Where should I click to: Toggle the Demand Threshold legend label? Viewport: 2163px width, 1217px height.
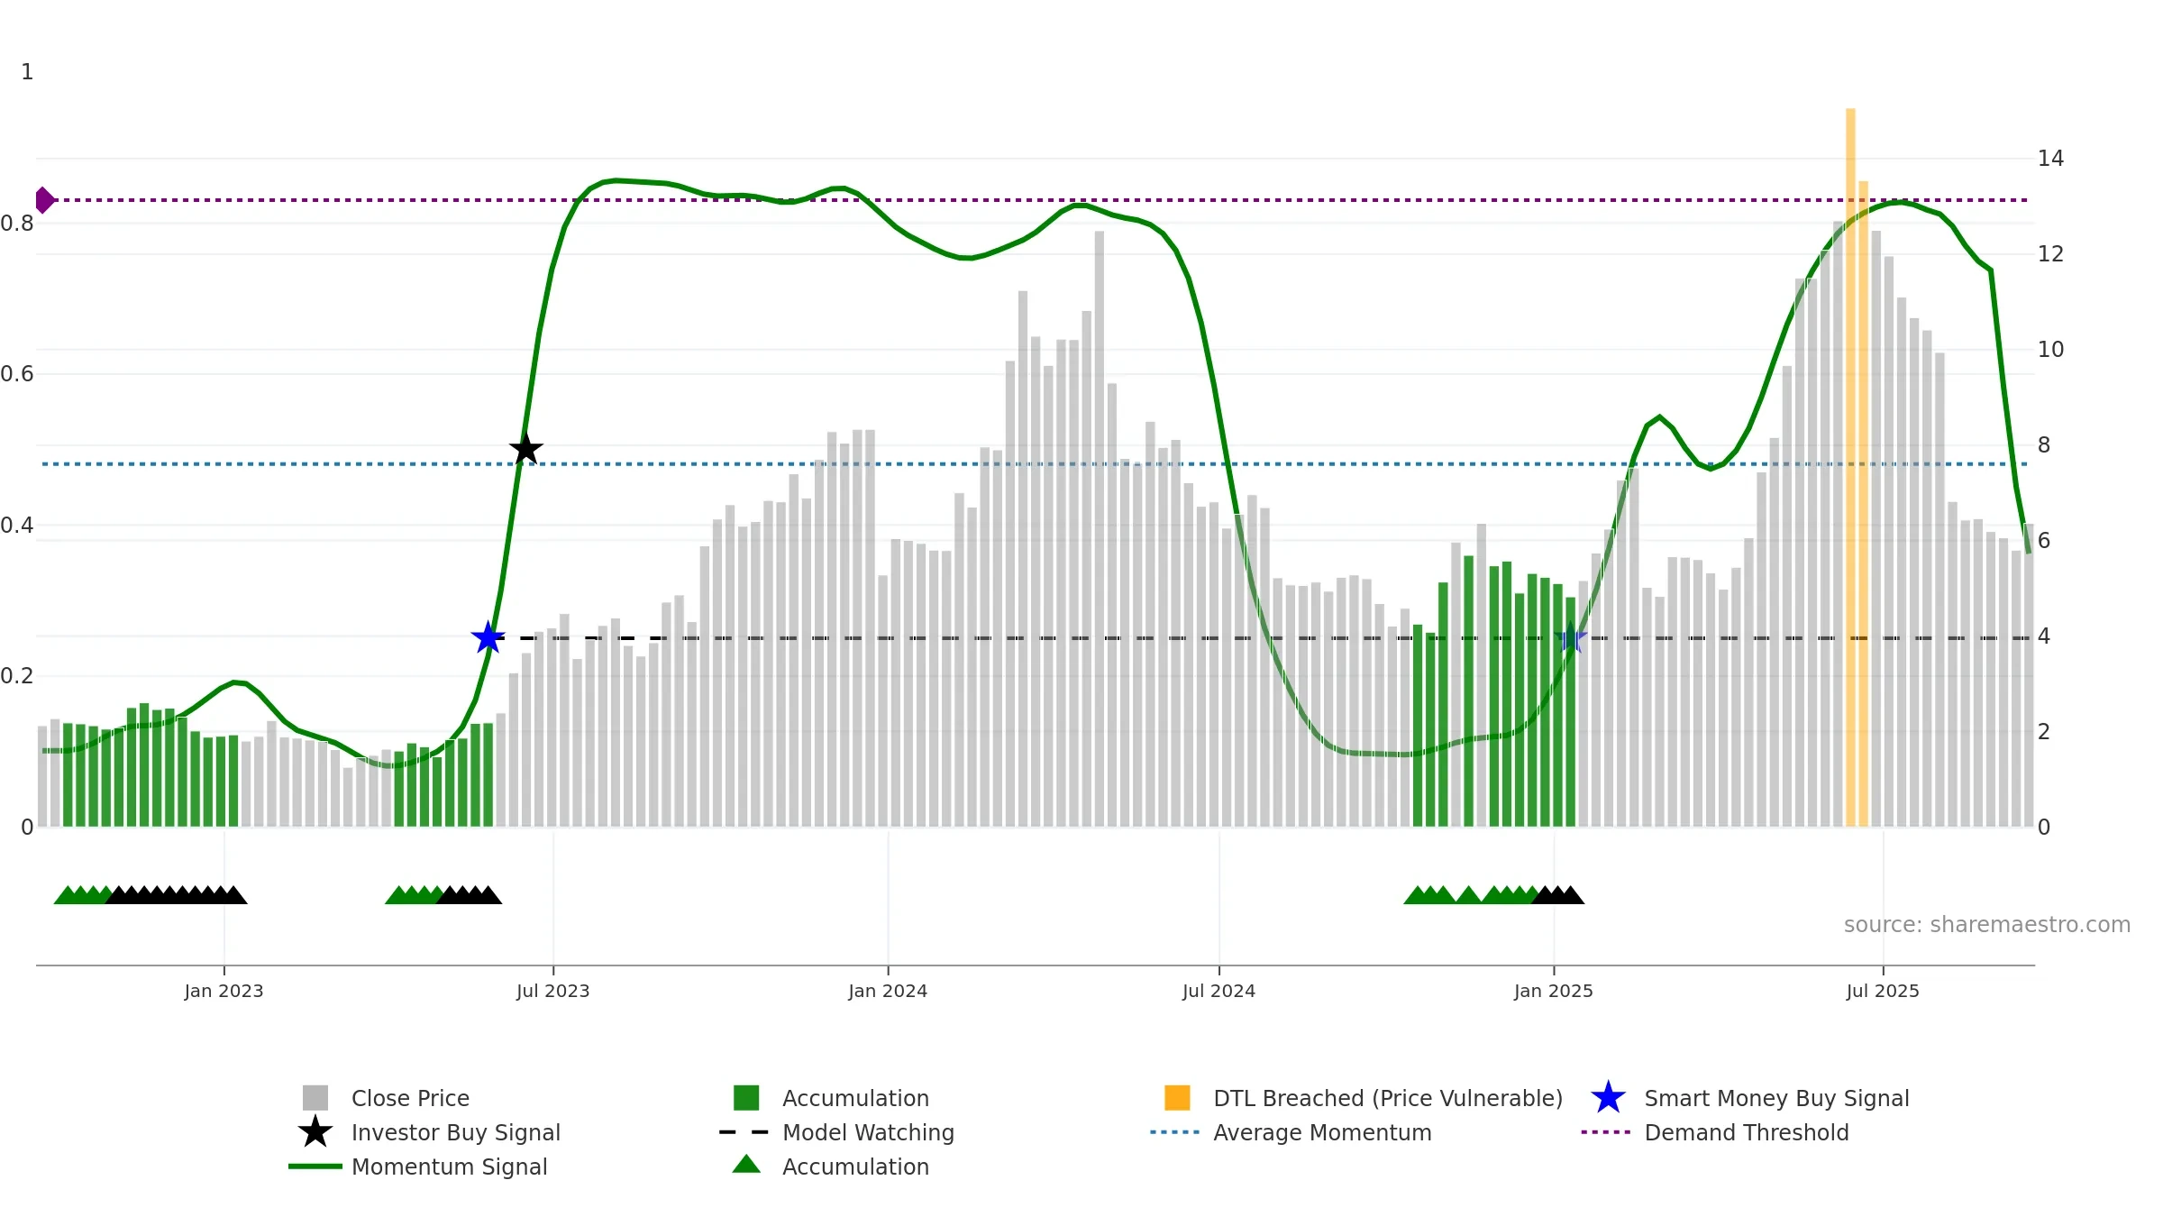pyautogui.click(x=1747, y=1132)
